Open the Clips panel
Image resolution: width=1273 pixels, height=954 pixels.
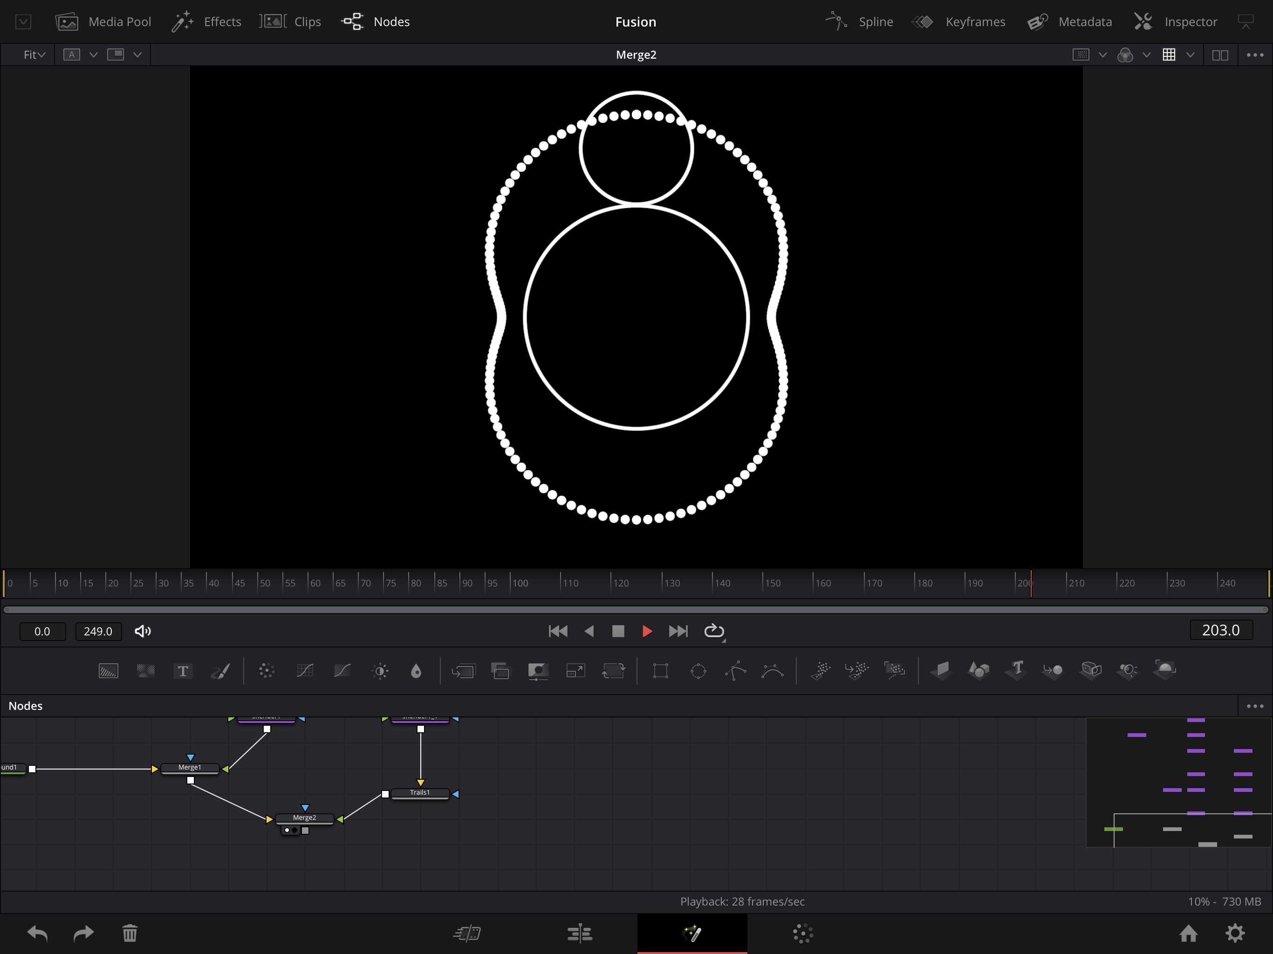pos(290,22)
